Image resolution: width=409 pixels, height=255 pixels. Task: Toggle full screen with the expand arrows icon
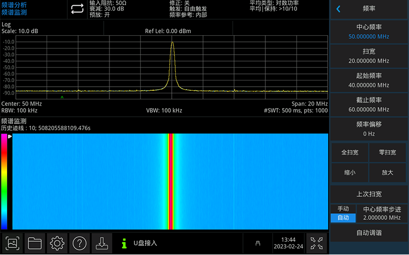click(x=316, y=243)
